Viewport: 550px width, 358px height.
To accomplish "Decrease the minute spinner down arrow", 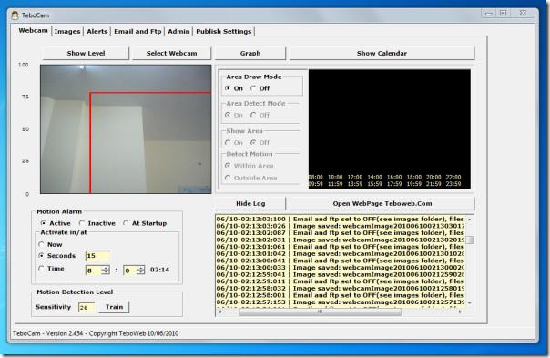I will pyautogui.click(x=140, y=272).
